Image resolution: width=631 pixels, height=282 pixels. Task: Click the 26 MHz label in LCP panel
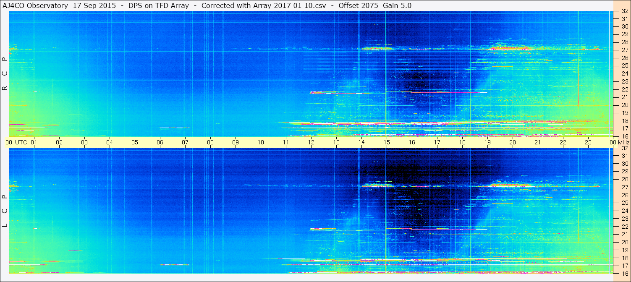tap(625, 195)
